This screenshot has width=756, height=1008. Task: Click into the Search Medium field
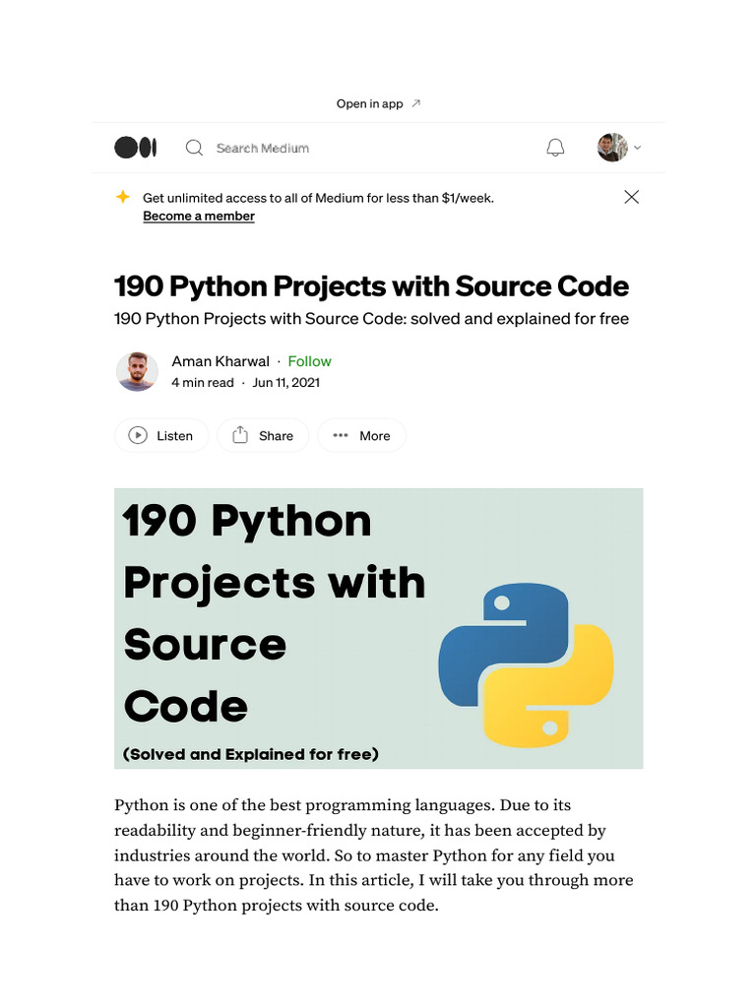click(x=263, y=148)
